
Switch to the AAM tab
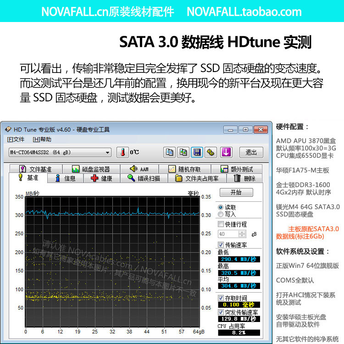139,169
